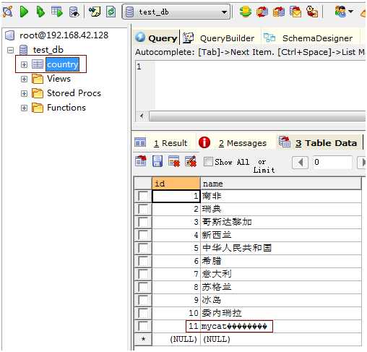The image size is (367, 352).
Task: Click the cancel changes pencil icon
Action: (x=191, y=161)
